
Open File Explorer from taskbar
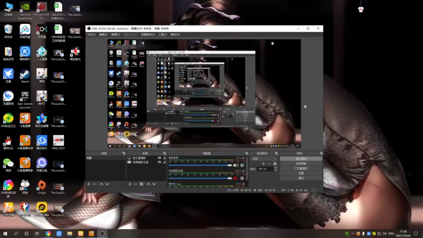coord(70,233)
